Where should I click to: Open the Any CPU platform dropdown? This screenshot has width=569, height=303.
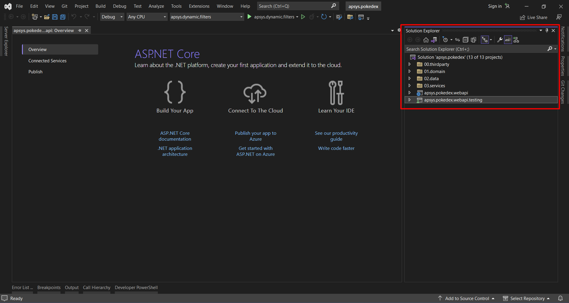(x=147, y=17)
